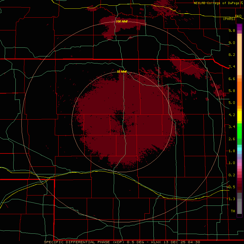The image size is (244, 244).
Task: Click the cyan legend color band
Action: [239, 149]
